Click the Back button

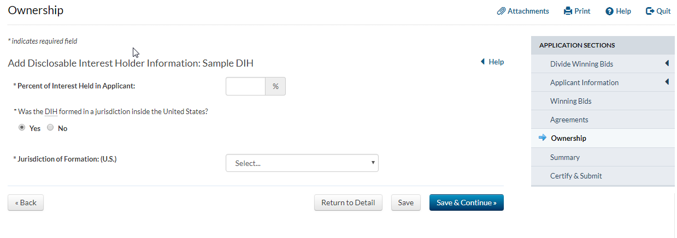[x=26, y=203]
